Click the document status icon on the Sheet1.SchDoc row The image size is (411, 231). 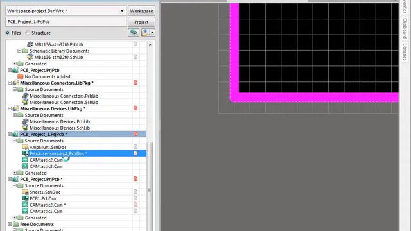coord(136,192)
